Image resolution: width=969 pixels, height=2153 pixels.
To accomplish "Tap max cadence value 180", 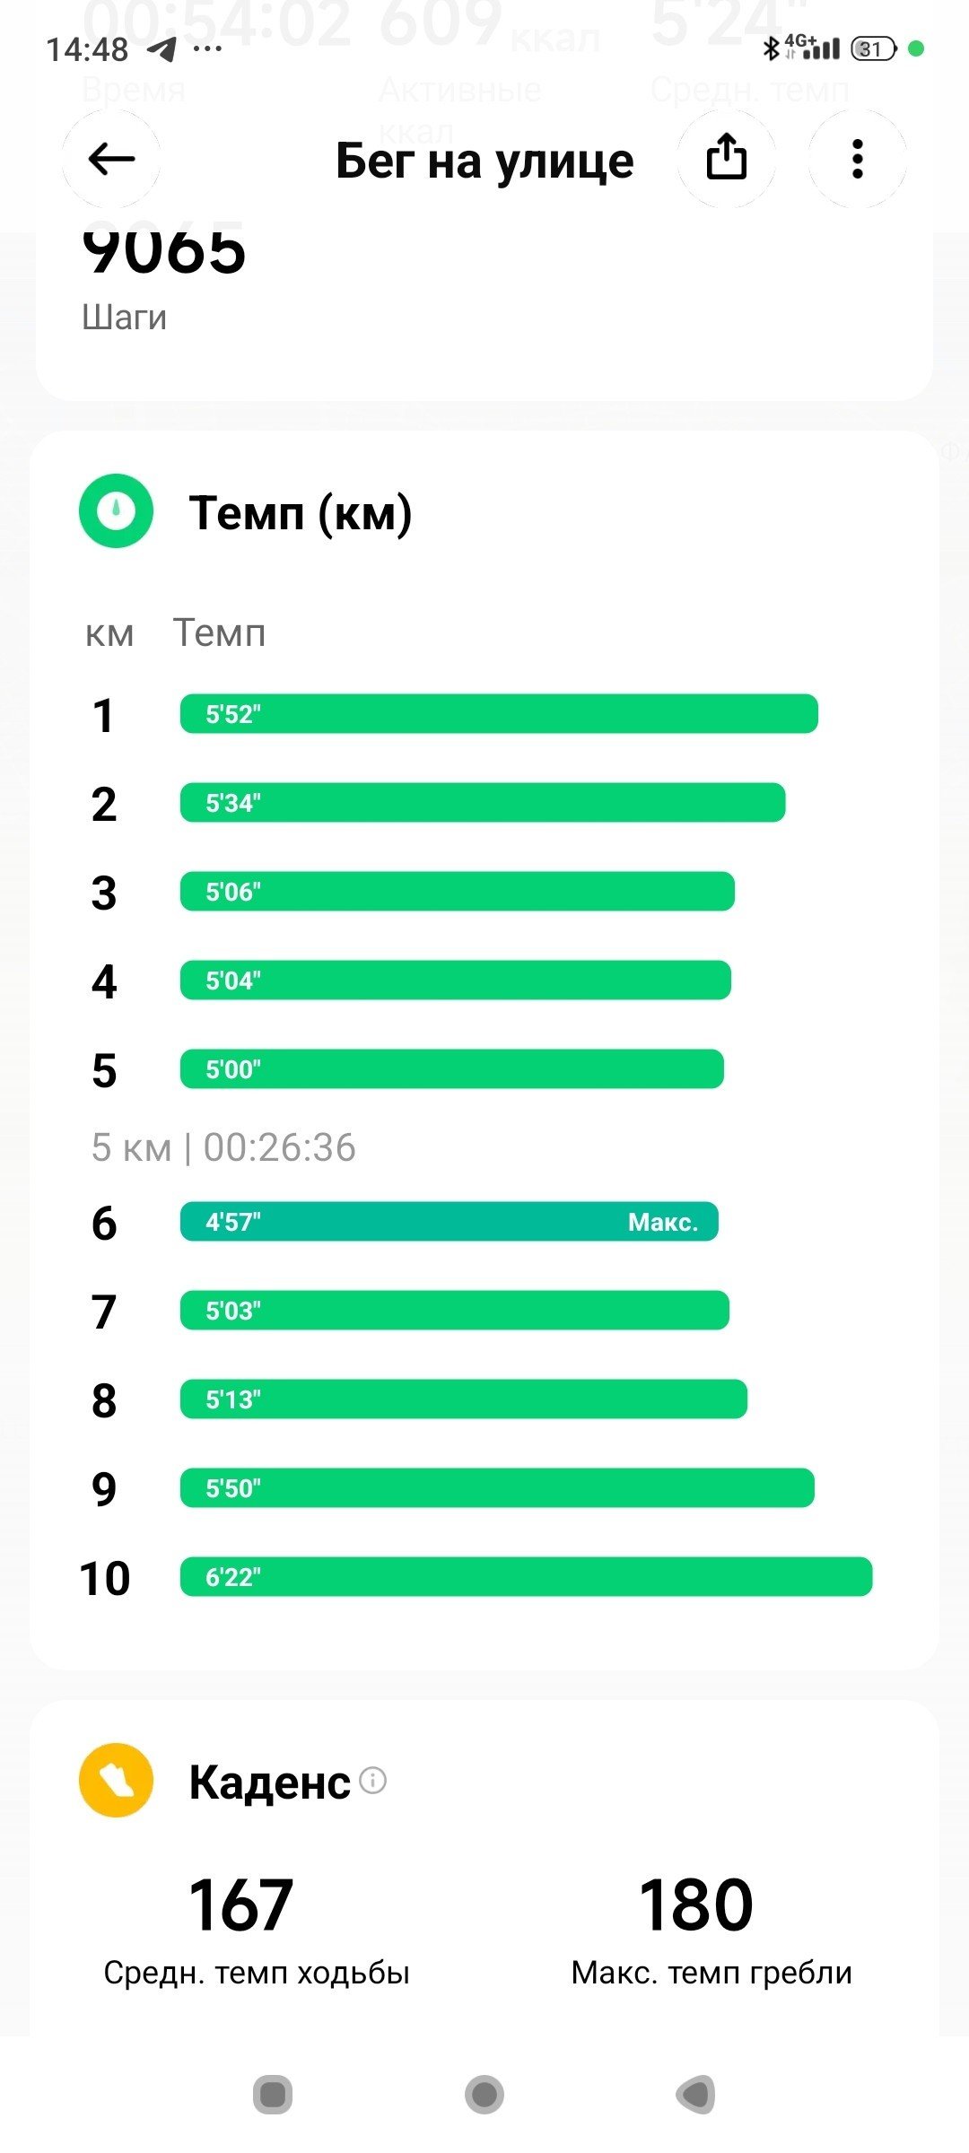I will pyautogui.click(x=696, y=1905).
